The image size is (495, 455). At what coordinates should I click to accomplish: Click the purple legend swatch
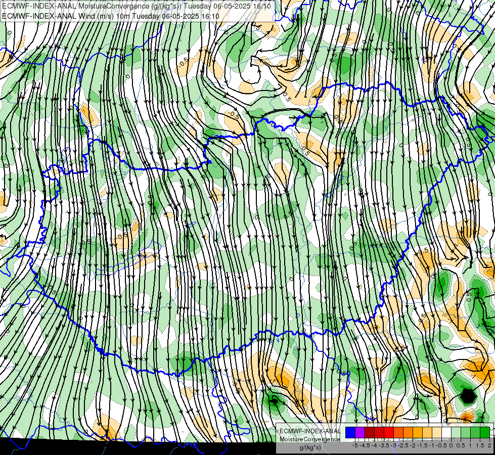pyautogui.click(x=360, y=433)
